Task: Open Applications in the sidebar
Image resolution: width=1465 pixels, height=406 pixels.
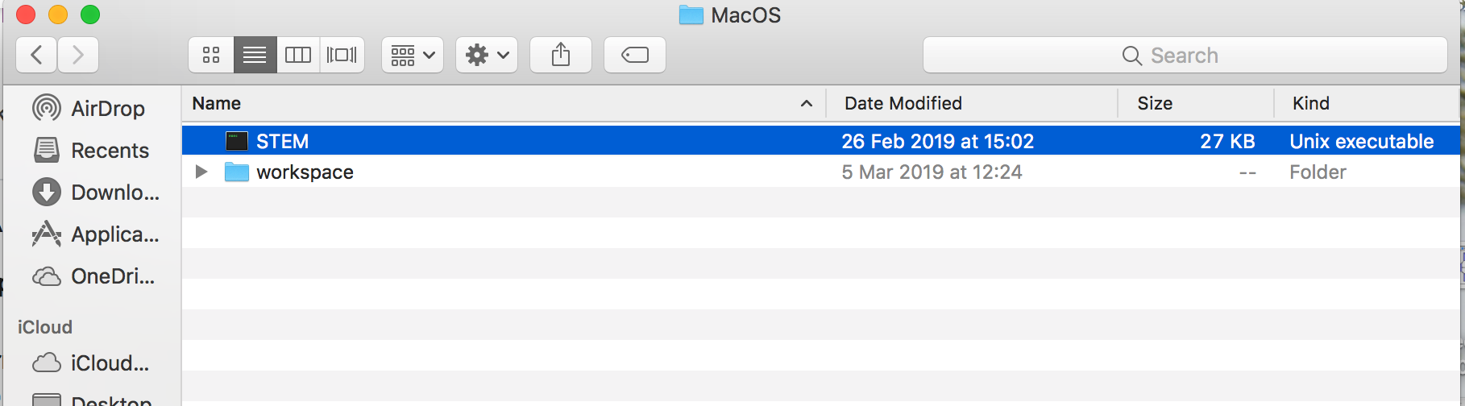Action: pyautogui.click(x=114, y=234)
